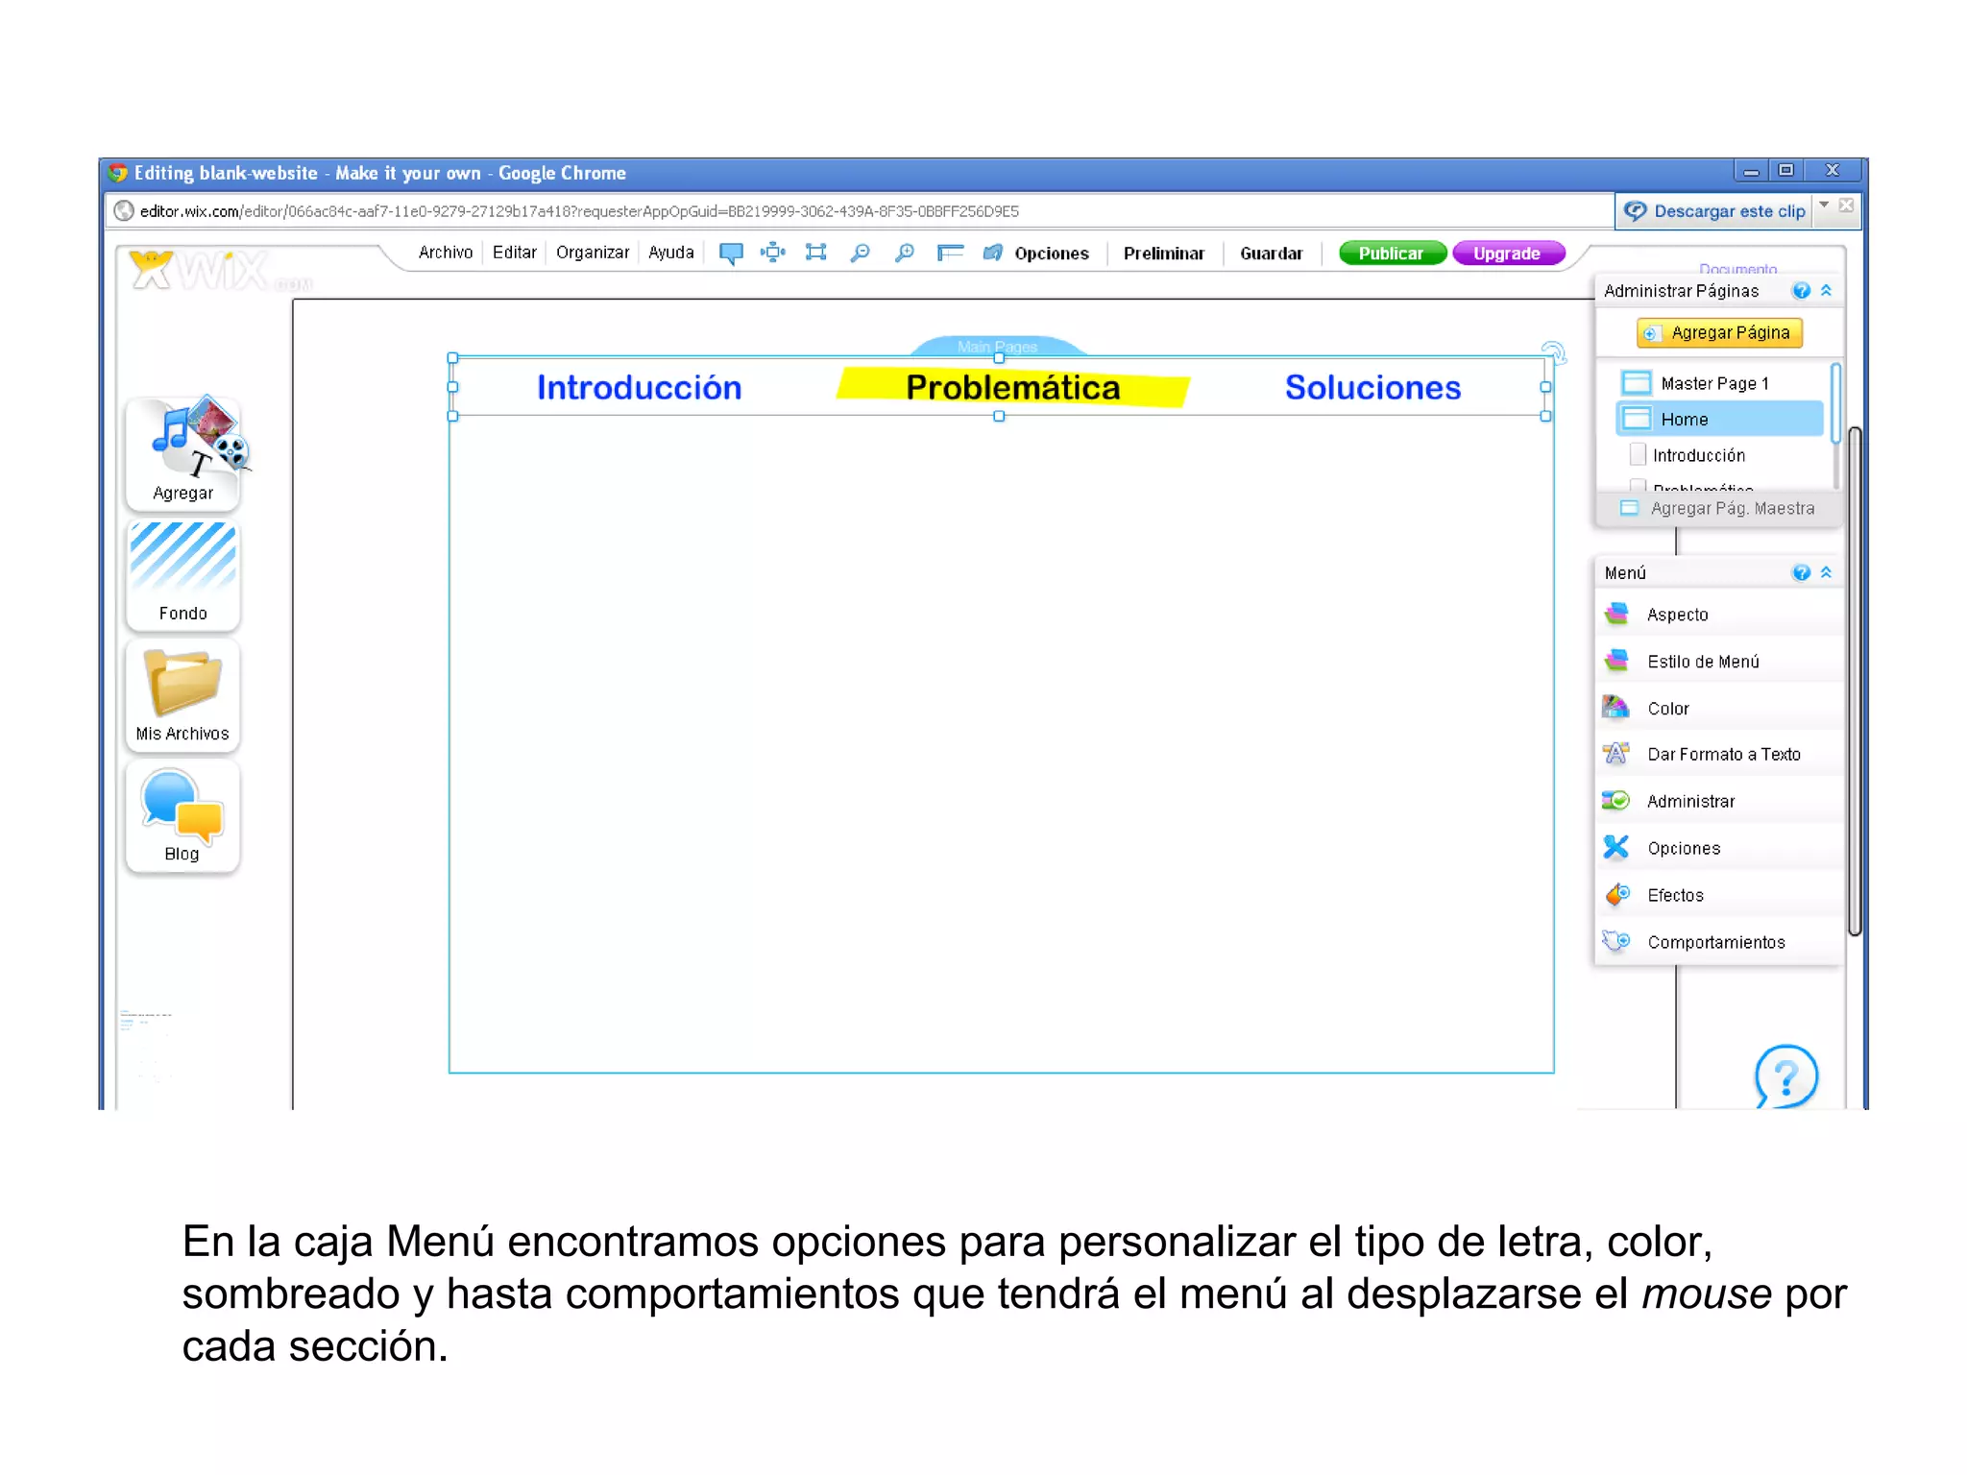Open the dropdown arrow beside Descargar este clip
Viewport: 1967px width, 1475px height.
coord(1824,206)
